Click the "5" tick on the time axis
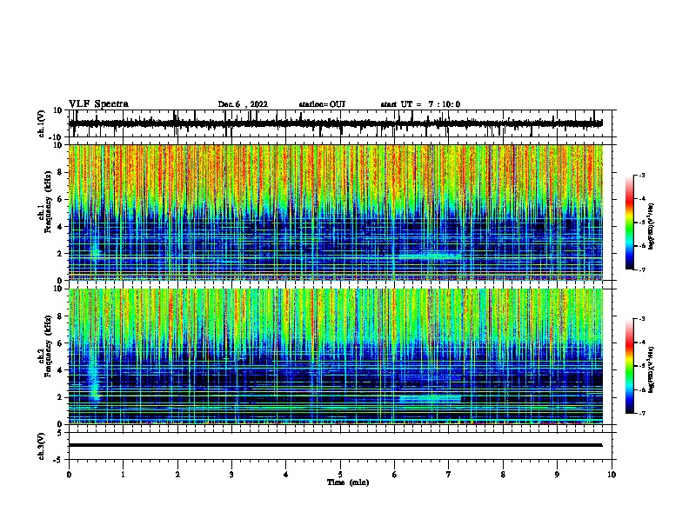 tap(340, 475)
